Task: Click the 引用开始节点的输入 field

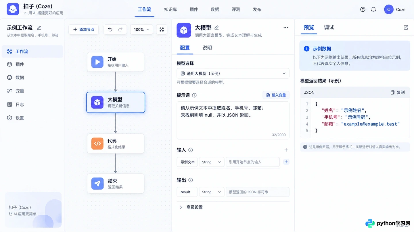Action: pyautogui.click(x=253, y=162)
